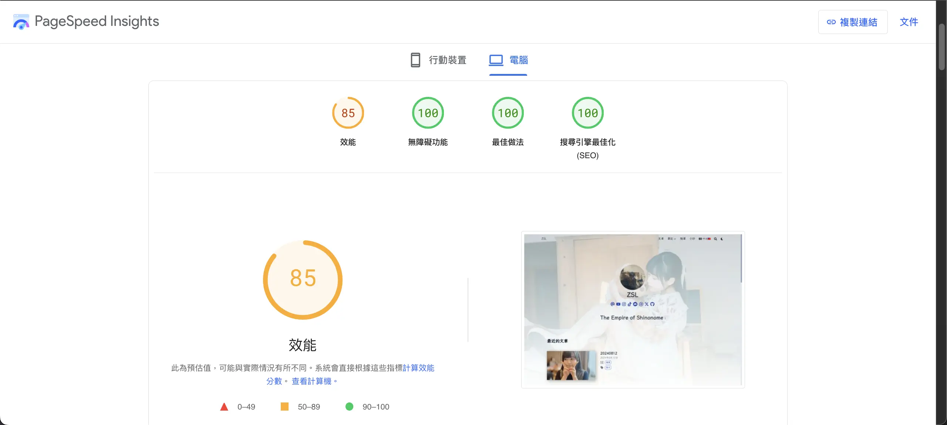Click the PageSpeed Insights logo icon
Screen dimensions: 947x425
click(x=21, y=22)
